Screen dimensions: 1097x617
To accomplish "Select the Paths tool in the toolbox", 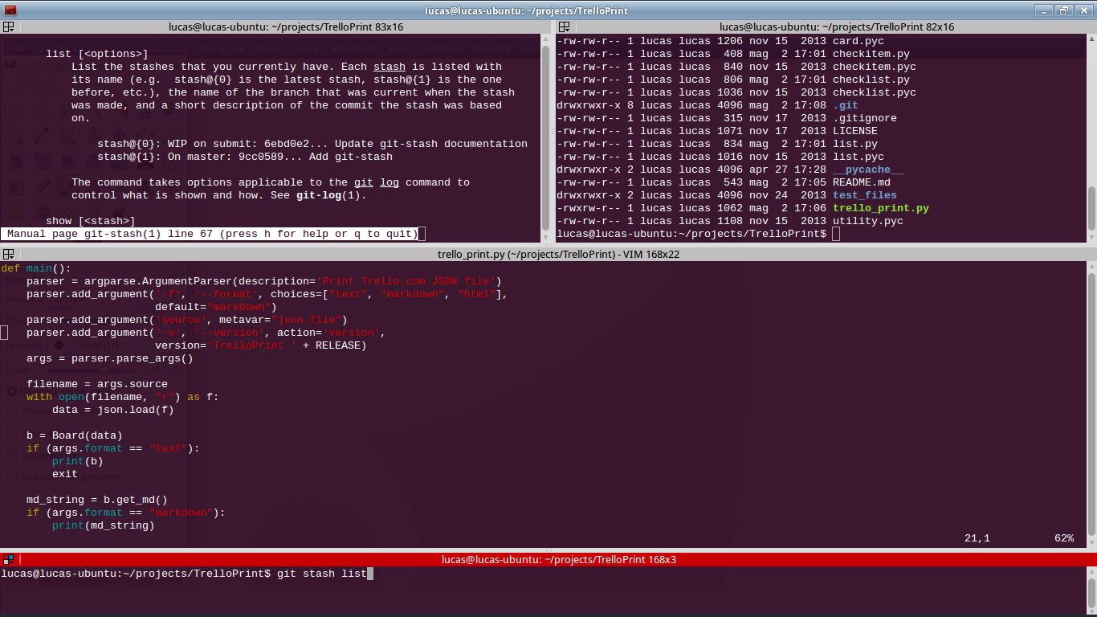I will point(16,135).
